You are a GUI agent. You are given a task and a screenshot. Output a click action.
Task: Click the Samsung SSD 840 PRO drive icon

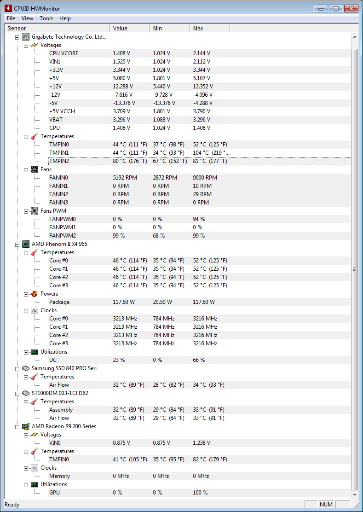coord(26,368)
